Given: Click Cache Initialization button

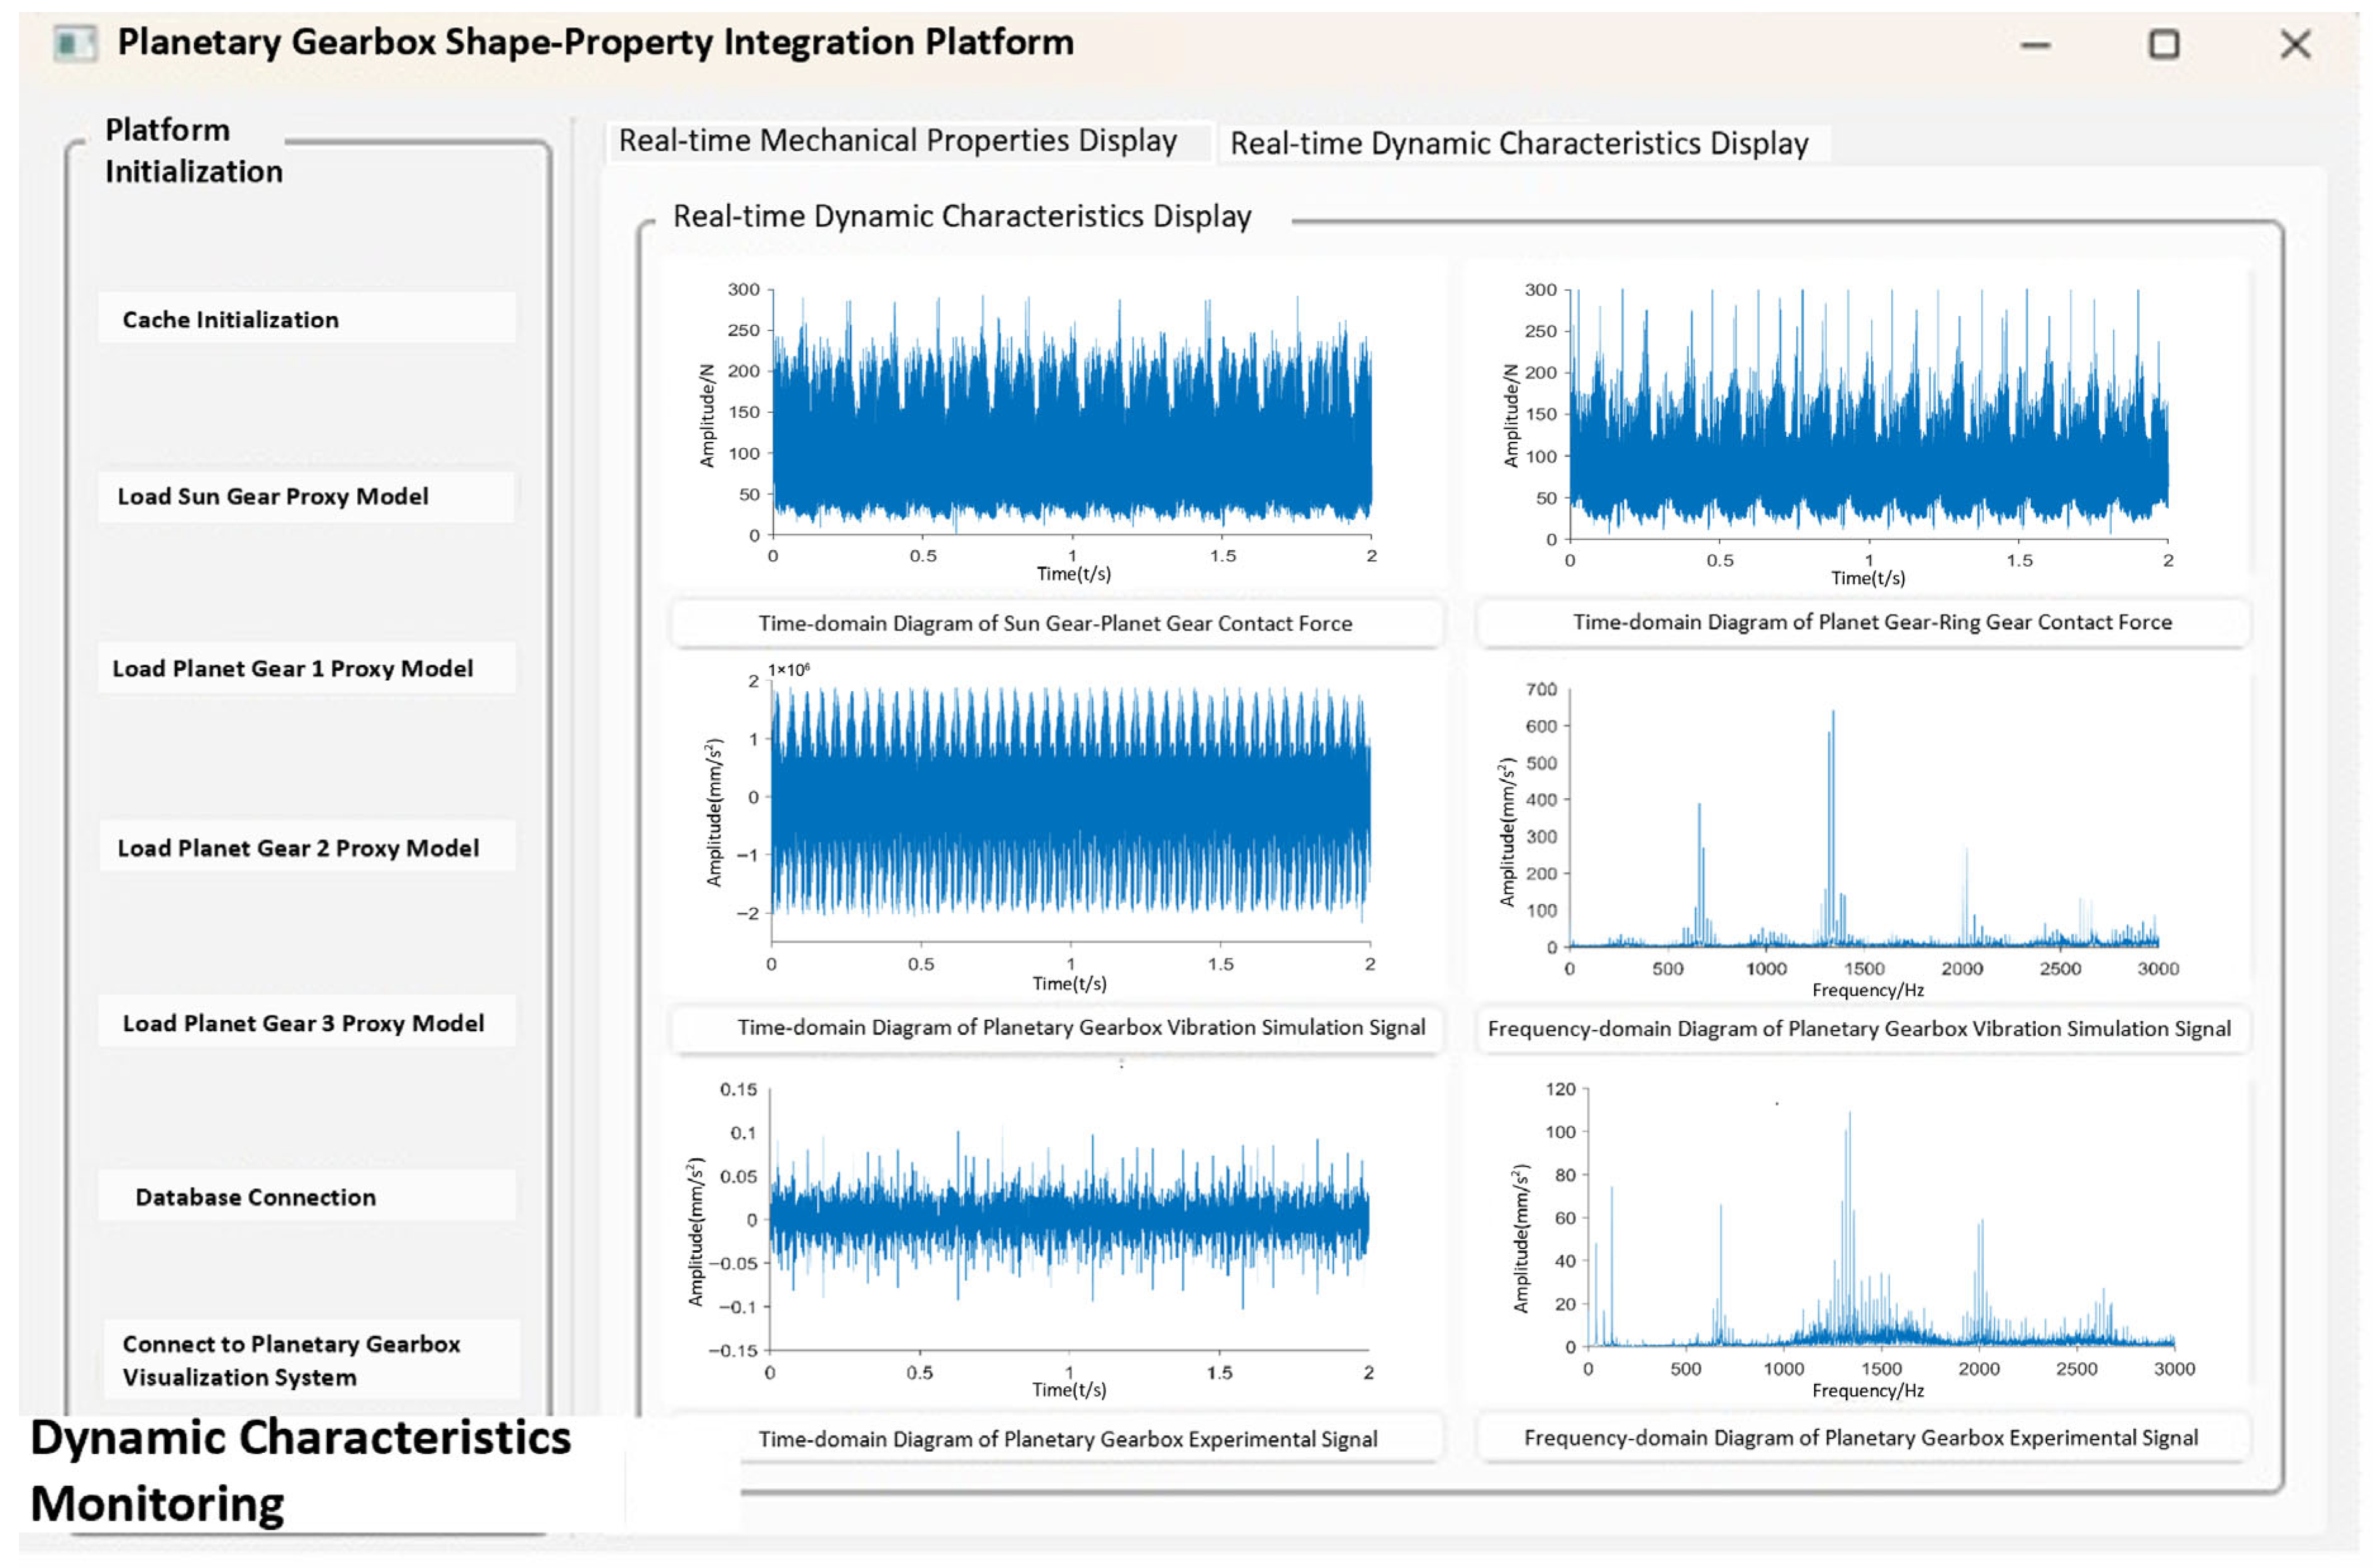Looking at the screenshot, I should 307,319.
